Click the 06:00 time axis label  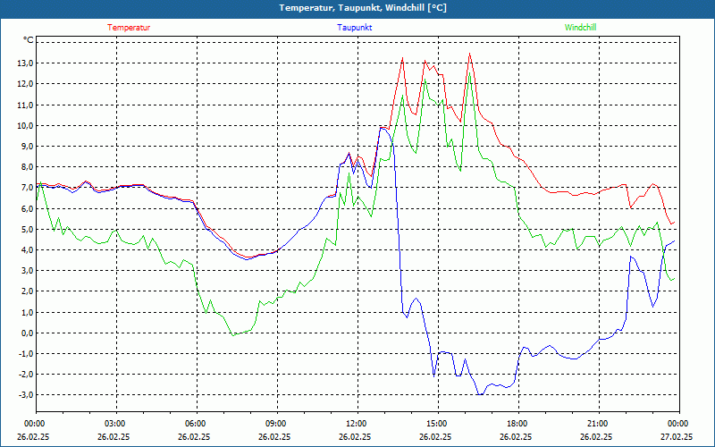coord(197,423)
